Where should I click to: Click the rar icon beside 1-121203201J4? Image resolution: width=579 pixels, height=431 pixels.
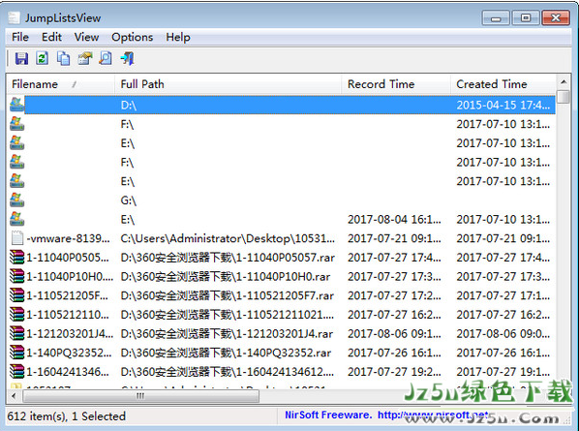coord(17,333)
